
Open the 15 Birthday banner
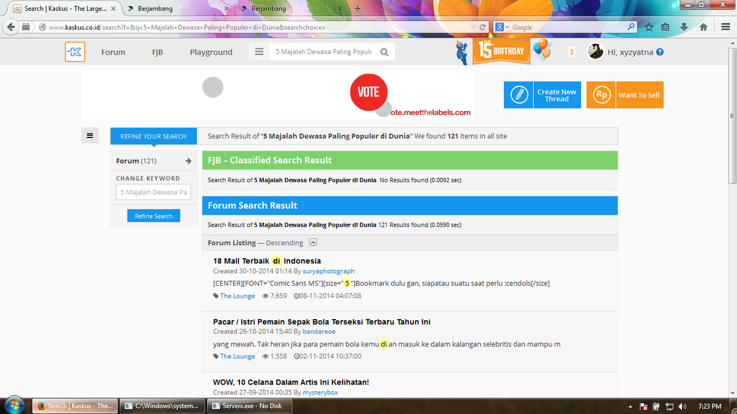coord(502,51)
